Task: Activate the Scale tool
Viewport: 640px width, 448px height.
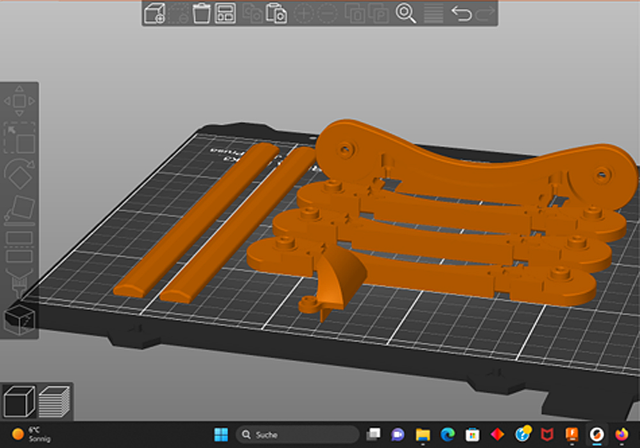Action: (19, 138)
